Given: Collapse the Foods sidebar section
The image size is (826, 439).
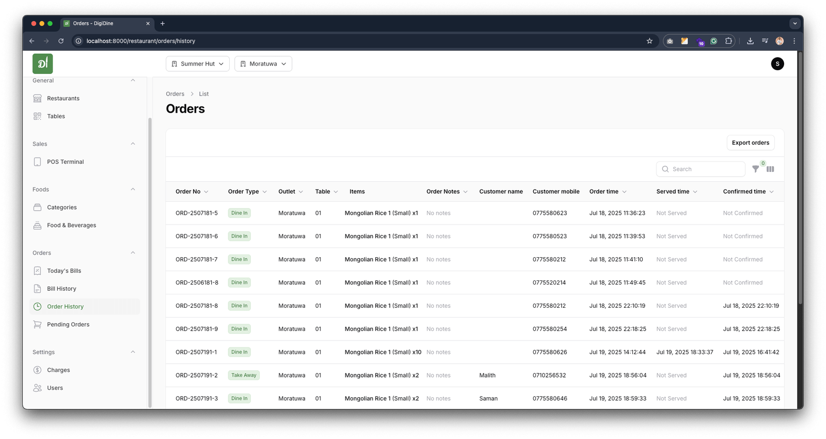Looking at the screenshot, I should (133, 189).
